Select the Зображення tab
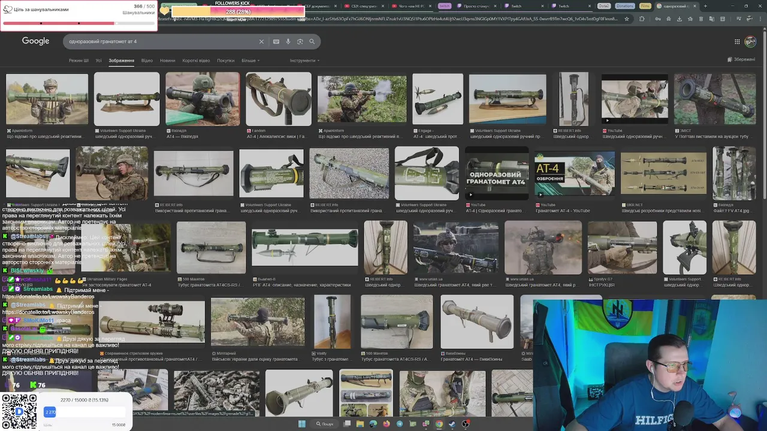The image size is (767, 431). pos(121,60)
